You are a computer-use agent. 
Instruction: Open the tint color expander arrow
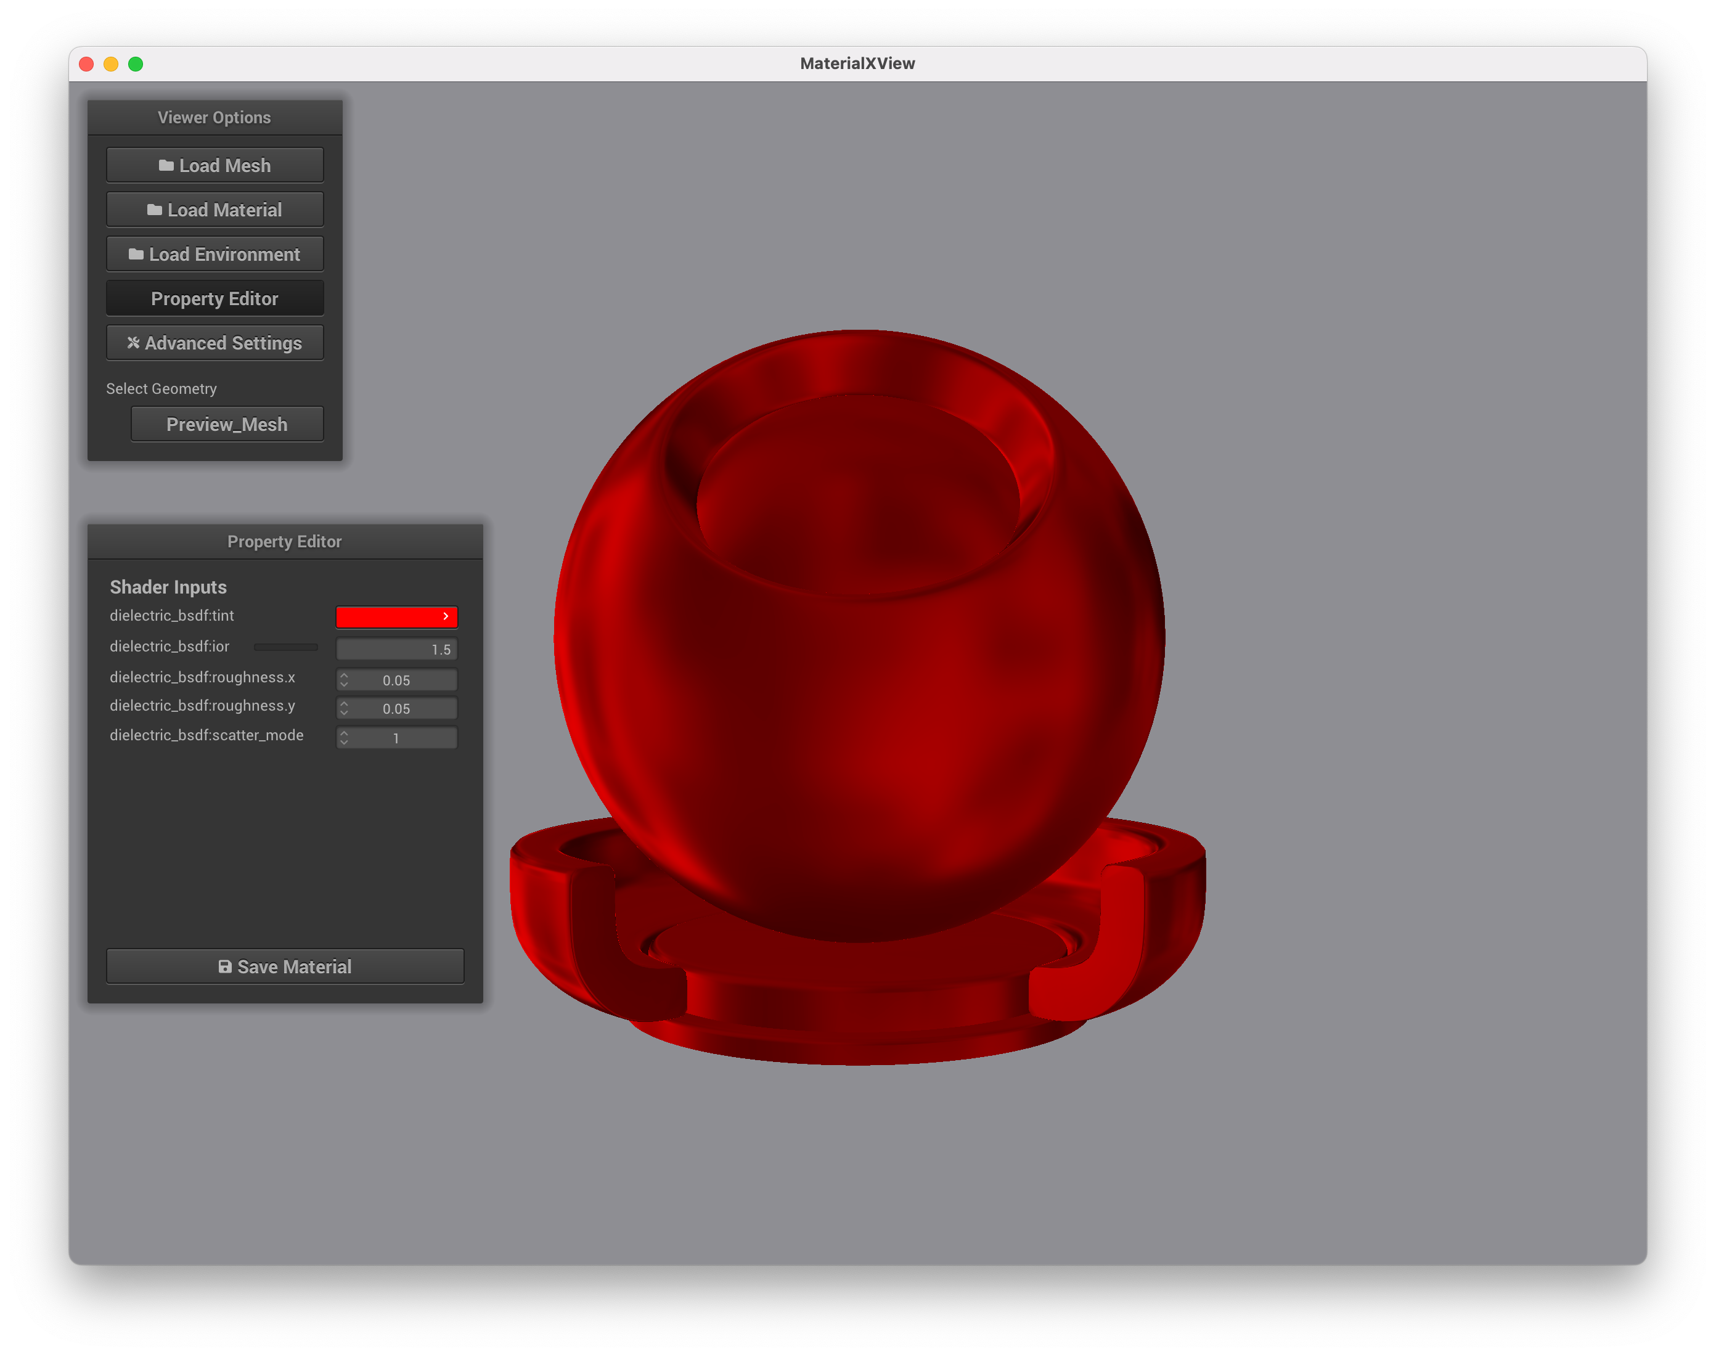(x=447, y=617)
